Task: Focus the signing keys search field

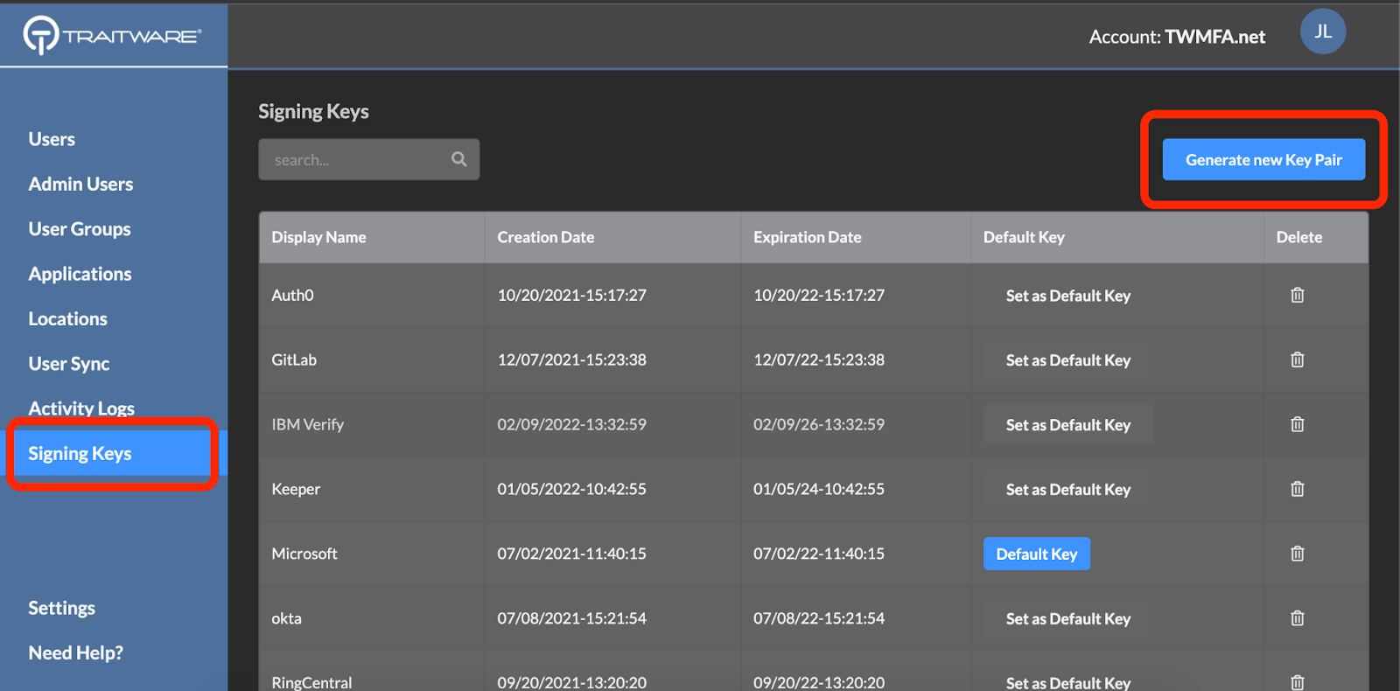Action: click(368, 159)
